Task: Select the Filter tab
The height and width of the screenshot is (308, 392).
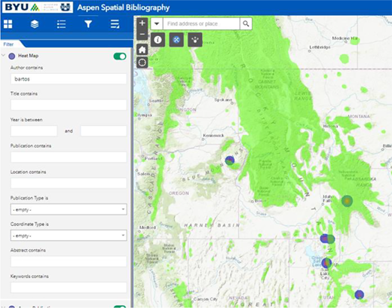Action: (x=8, y=44)
